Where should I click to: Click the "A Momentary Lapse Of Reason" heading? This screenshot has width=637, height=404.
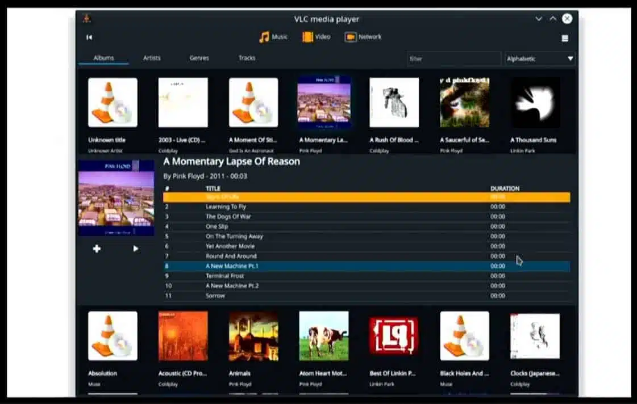pos(232,162)
